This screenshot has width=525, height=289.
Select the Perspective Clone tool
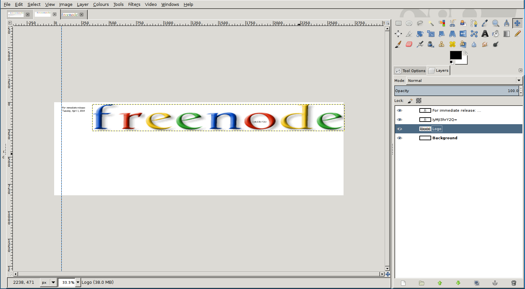pos(463,44)
